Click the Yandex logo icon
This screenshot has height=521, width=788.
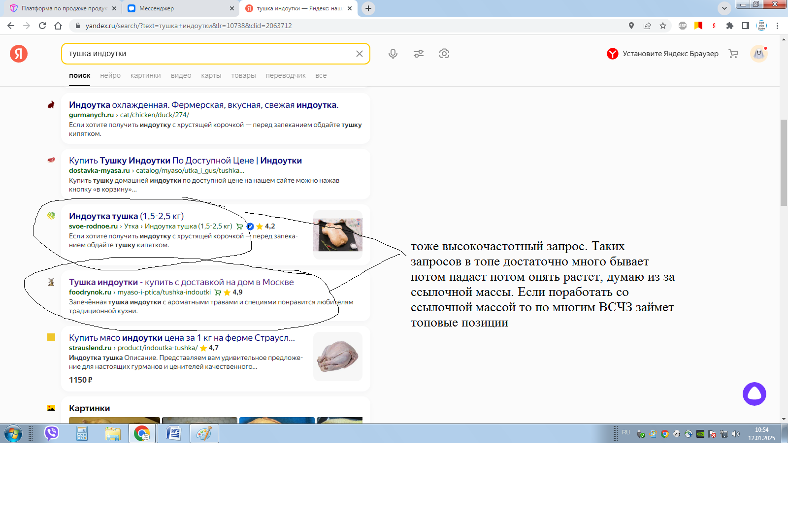coord(19,54)
